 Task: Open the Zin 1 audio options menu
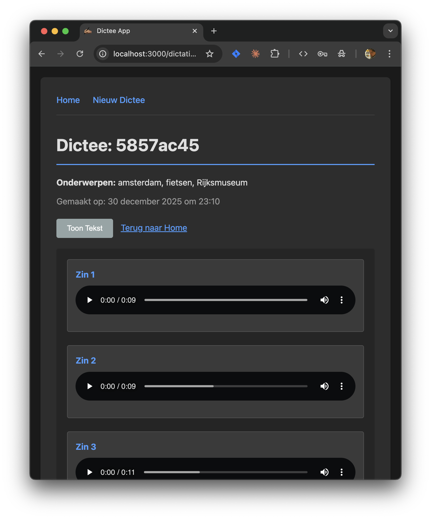pos(342,300)
